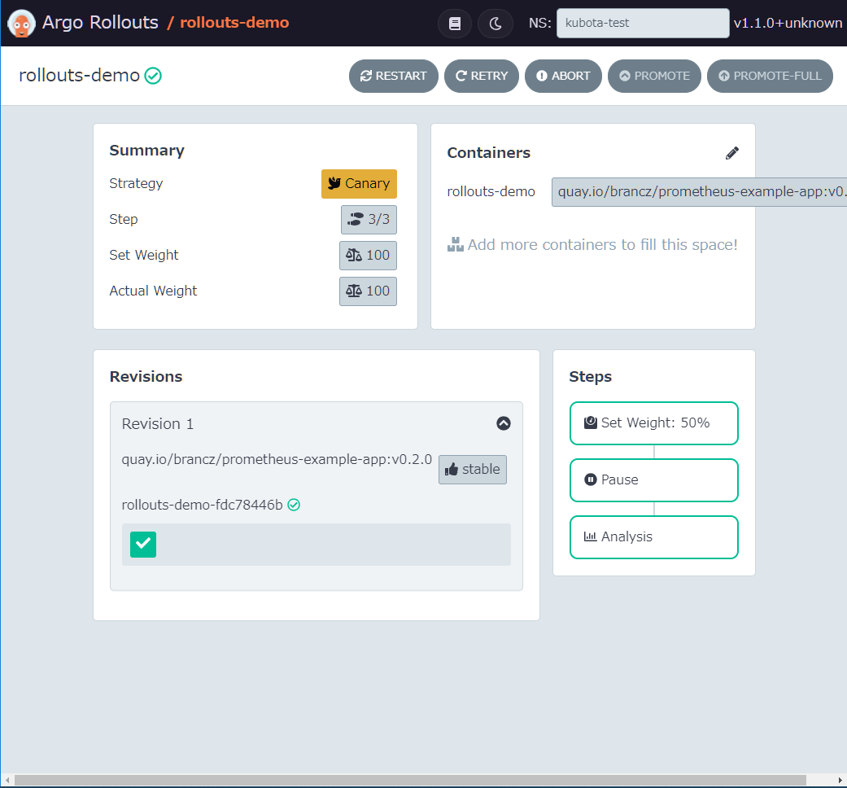Click the Canary strategy badge
The height and width of the screenshot is (788, 847).
pos(359,184)
